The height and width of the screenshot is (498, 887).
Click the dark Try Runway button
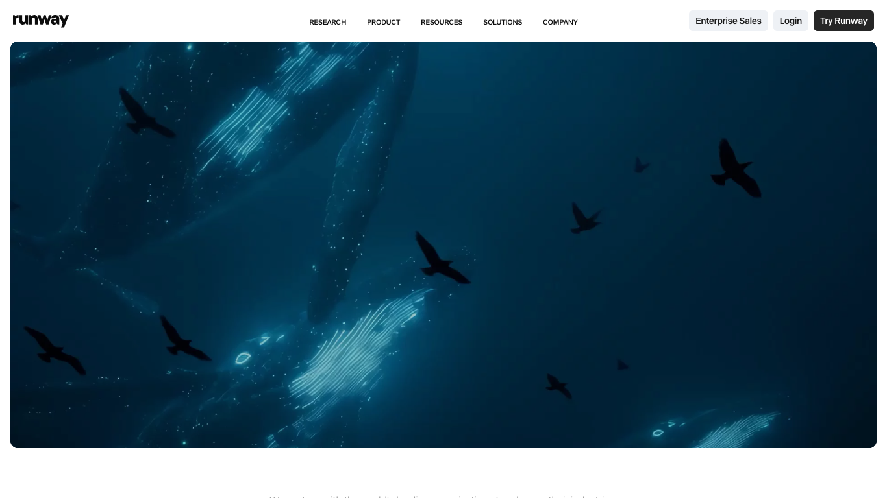[x=843, y=21]
